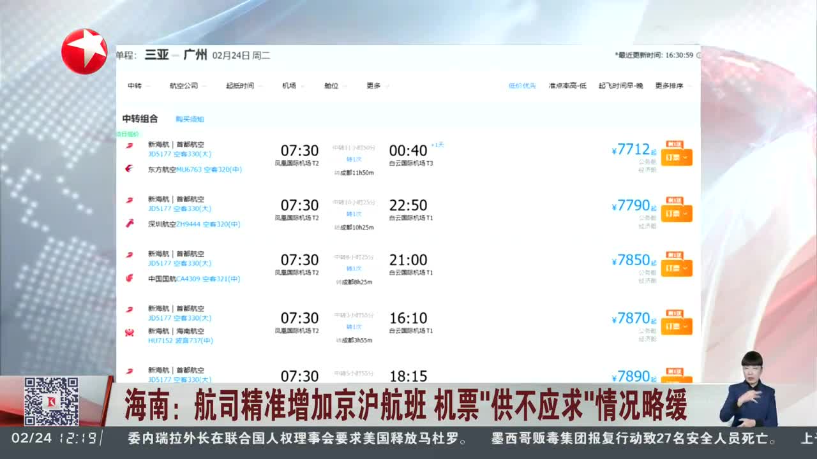Open the 机场 airport filter dropdown

pyautogui.click(x=290, y=86)
